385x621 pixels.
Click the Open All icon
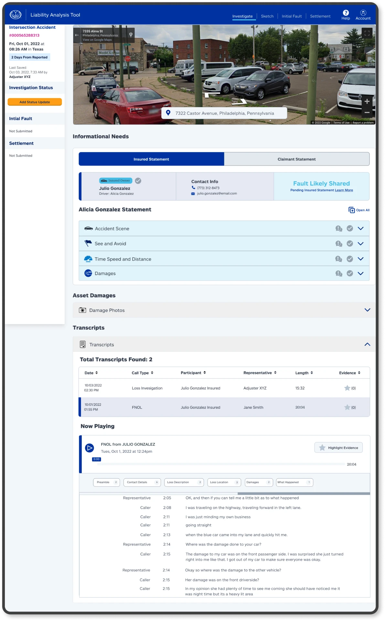point(352,210)
